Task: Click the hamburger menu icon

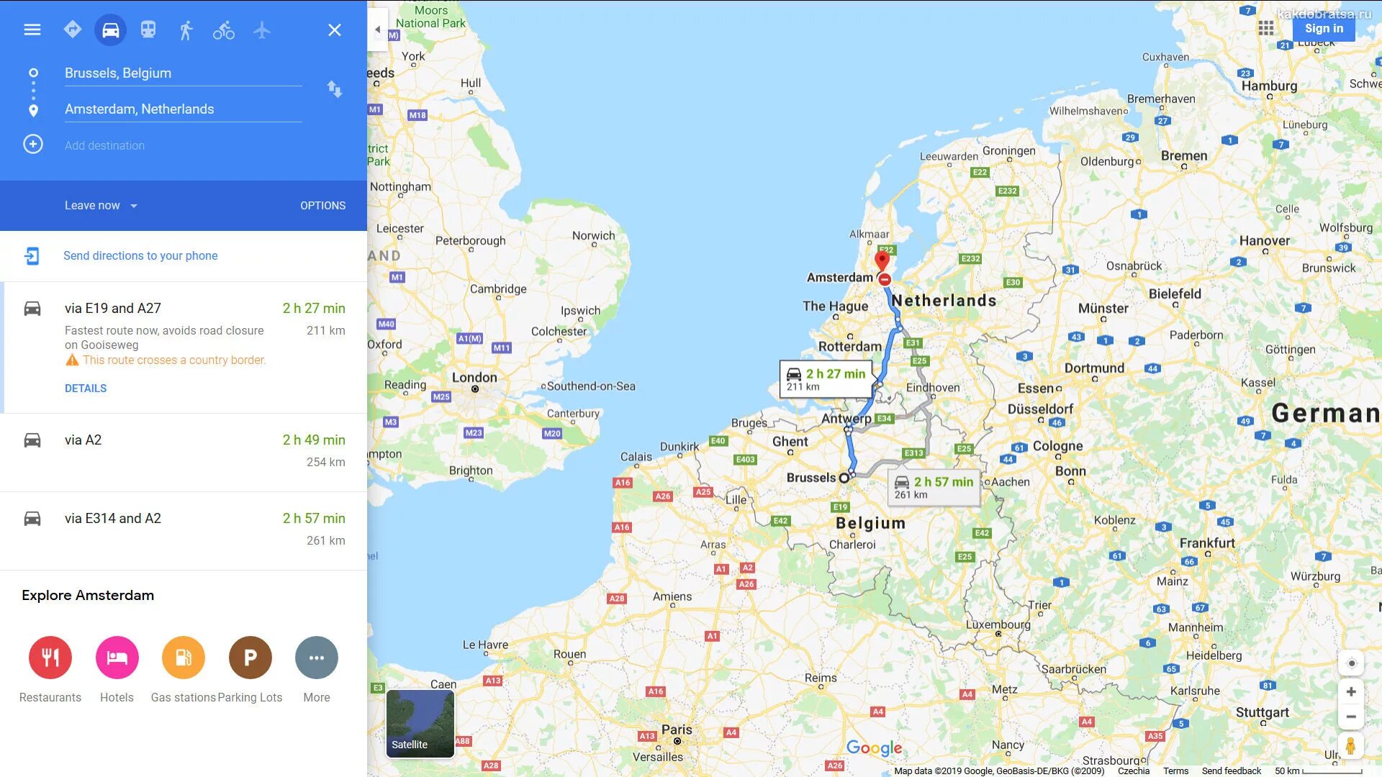Action: (x=32, y=29)
